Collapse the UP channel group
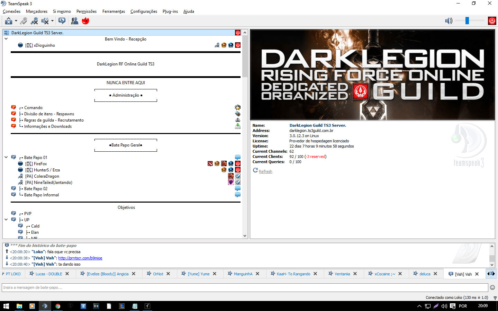The height and width of the screenshot is (311, 498). coord(6,220)
